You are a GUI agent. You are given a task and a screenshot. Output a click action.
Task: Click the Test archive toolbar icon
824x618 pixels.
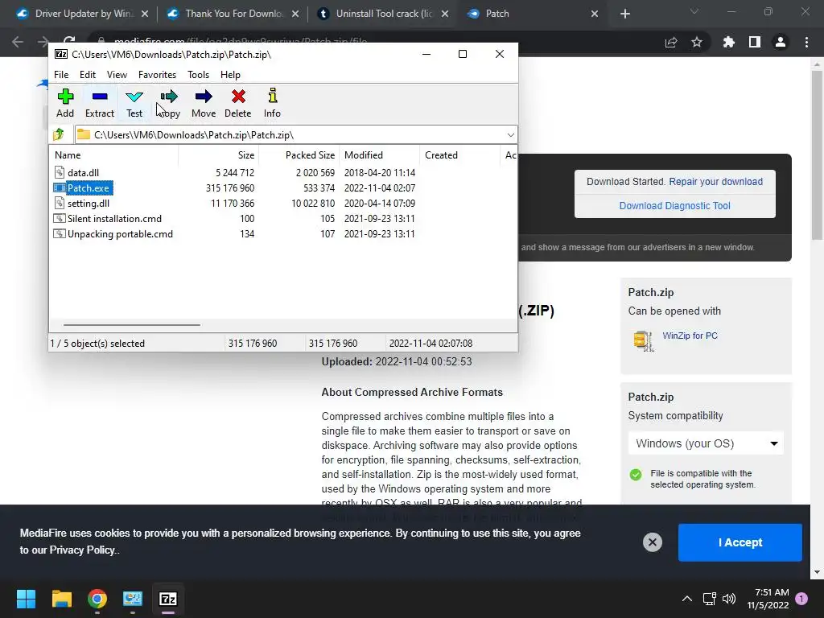(x=134, y=97)
